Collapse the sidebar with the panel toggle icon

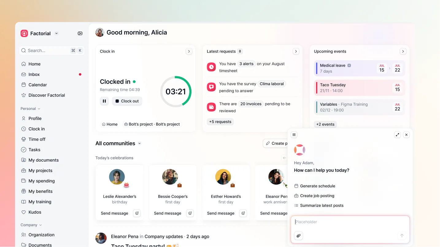(80, 33)
